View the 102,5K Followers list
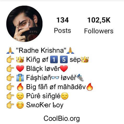 [99, 25]
